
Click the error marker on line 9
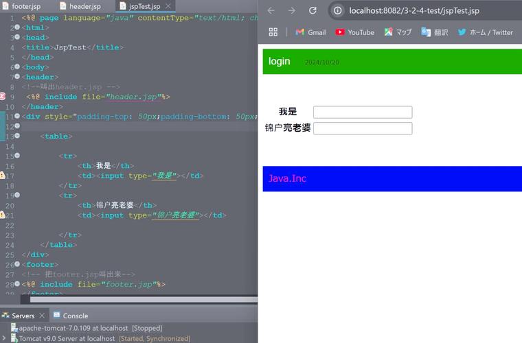[x=3, y=97]
